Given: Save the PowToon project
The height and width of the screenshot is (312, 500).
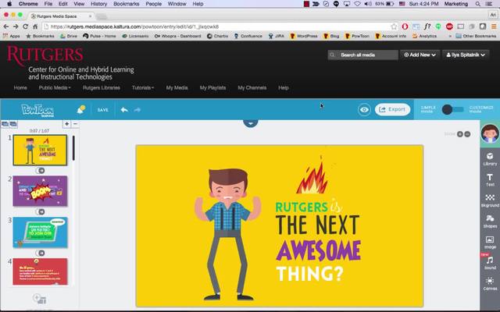Looking at the screenshot, I should 102,110.
